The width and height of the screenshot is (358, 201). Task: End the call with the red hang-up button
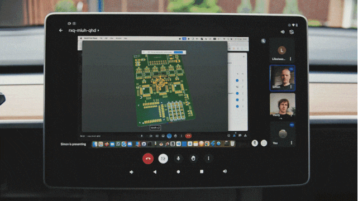point(148,159)
